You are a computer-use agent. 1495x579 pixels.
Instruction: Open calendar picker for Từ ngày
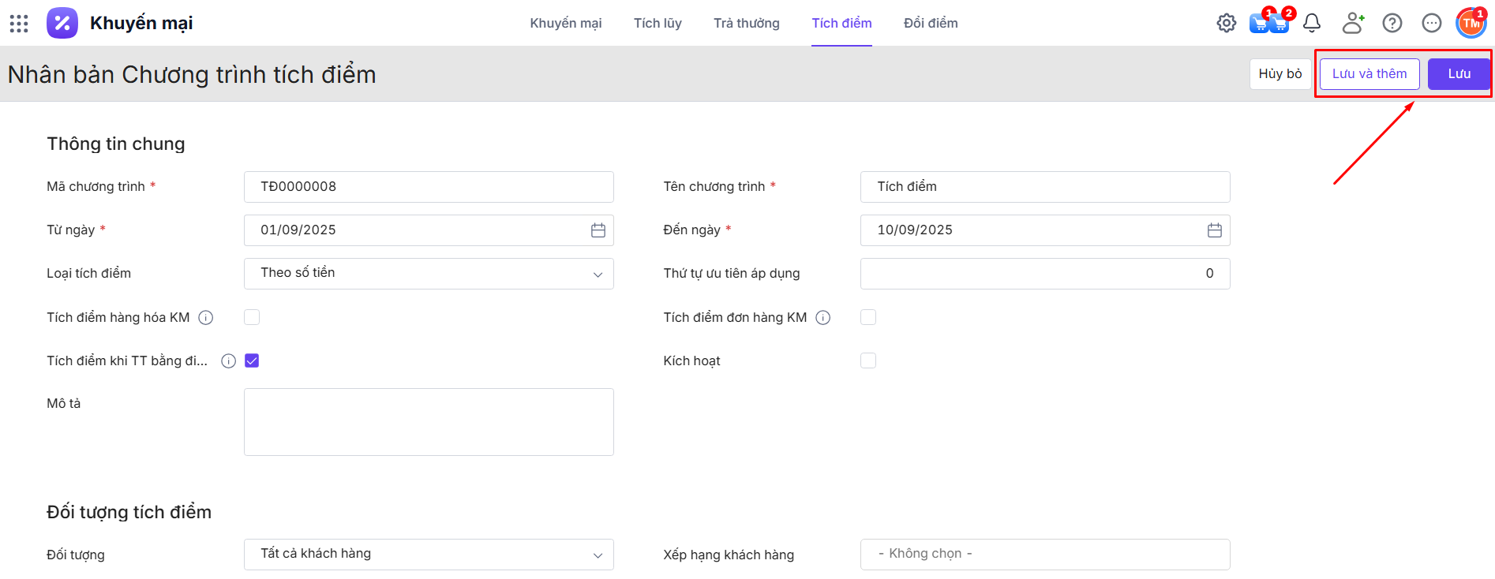[x=598, y=230]
